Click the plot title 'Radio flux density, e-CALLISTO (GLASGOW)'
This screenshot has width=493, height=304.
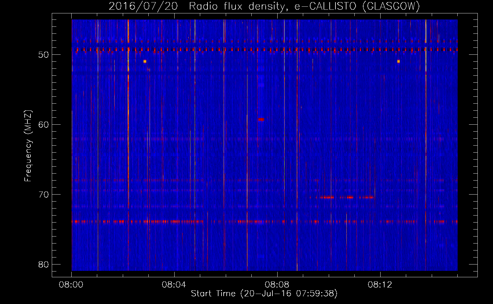[304, 6]
